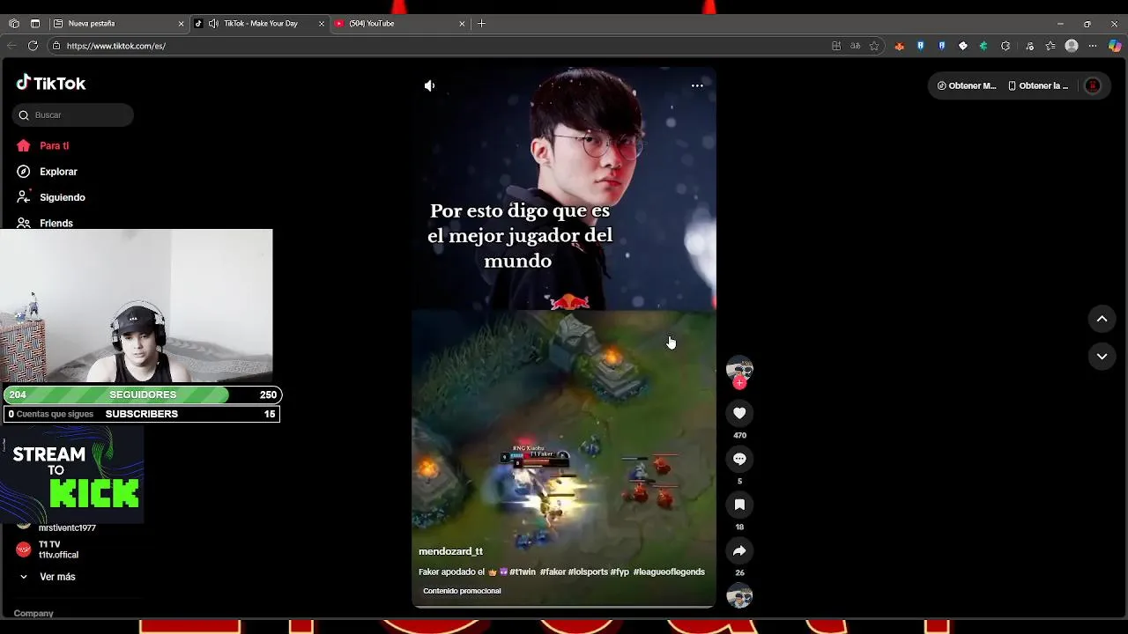This screenshot has height=634, width=1128.
Task: Click the #fyp hashtag
Action: pyautogui.click(x=620, y=571)
